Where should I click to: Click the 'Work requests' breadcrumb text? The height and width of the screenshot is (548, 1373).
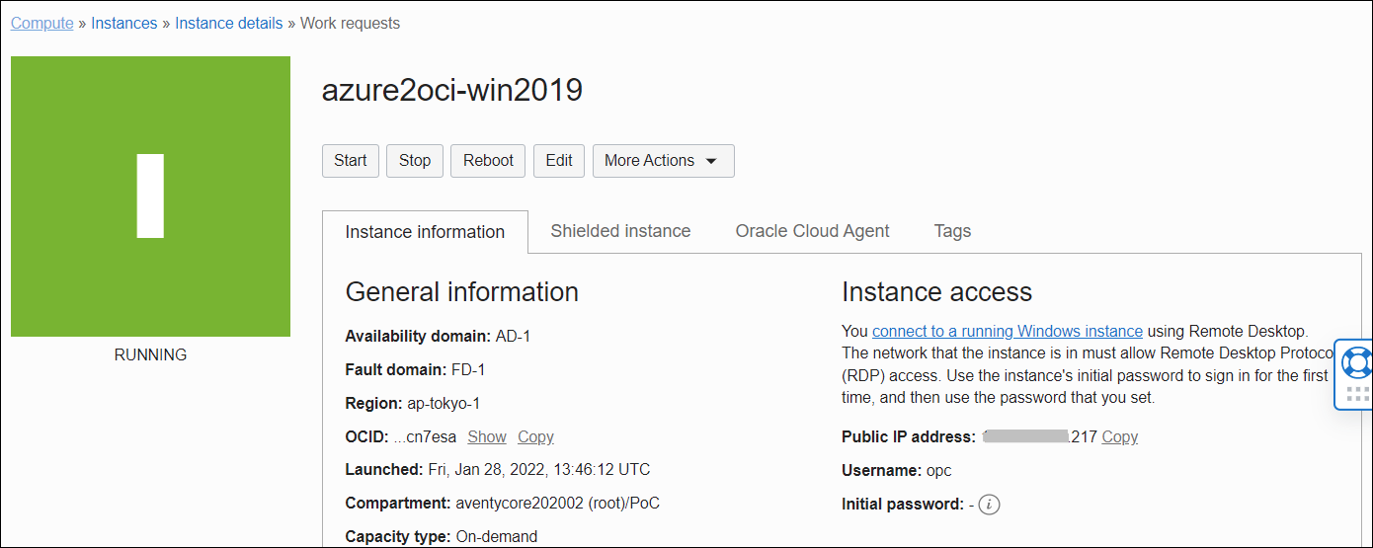point(350,23)
